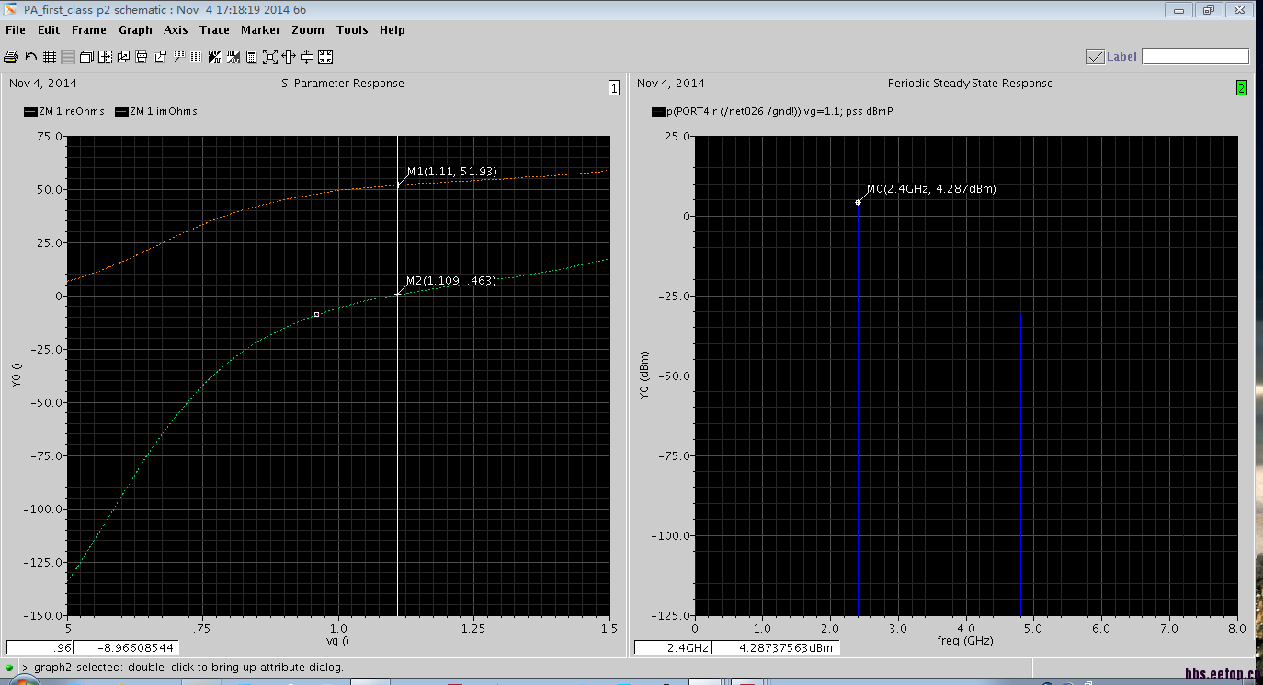Toggle the grid display icon
The image size is (1263, 685).
[x=50, y=57]
